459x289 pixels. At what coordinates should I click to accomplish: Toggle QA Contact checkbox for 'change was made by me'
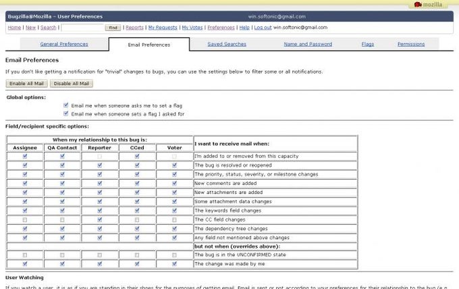coord(62,264)
